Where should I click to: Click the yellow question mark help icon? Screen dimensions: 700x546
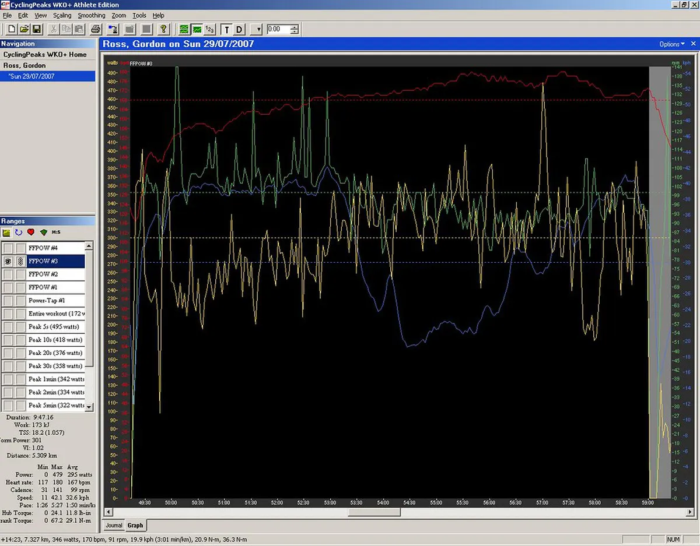pyautogui.click(x=164, y=29)
